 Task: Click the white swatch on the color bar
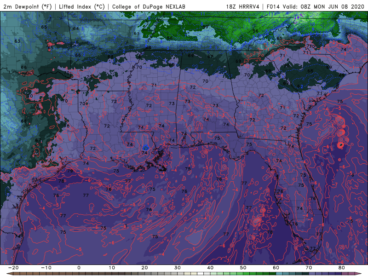[201, 274]
